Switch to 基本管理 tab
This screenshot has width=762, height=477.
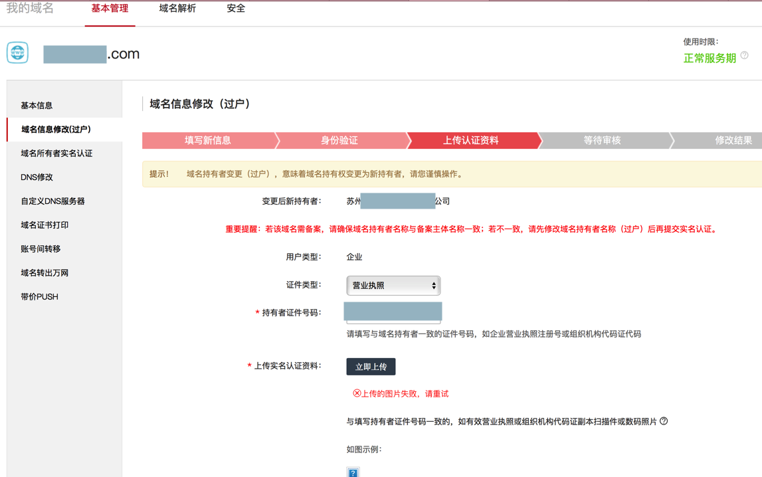click(110, 9)
